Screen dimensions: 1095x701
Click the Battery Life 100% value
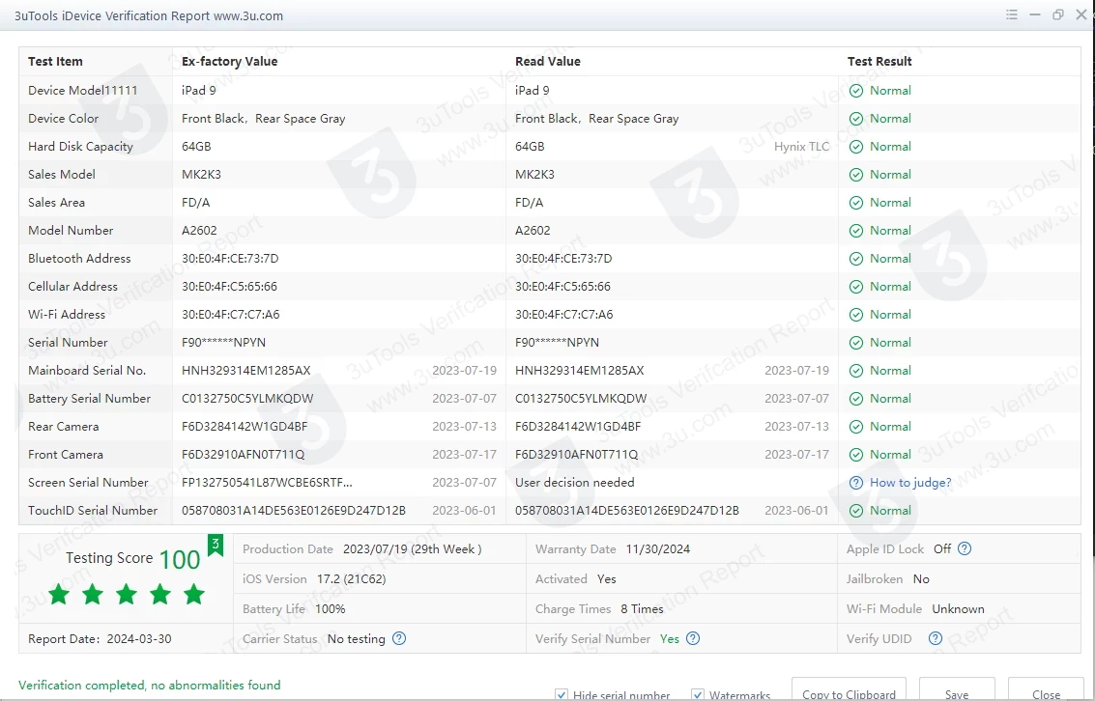pyautogui.click(x=330, y=609)
